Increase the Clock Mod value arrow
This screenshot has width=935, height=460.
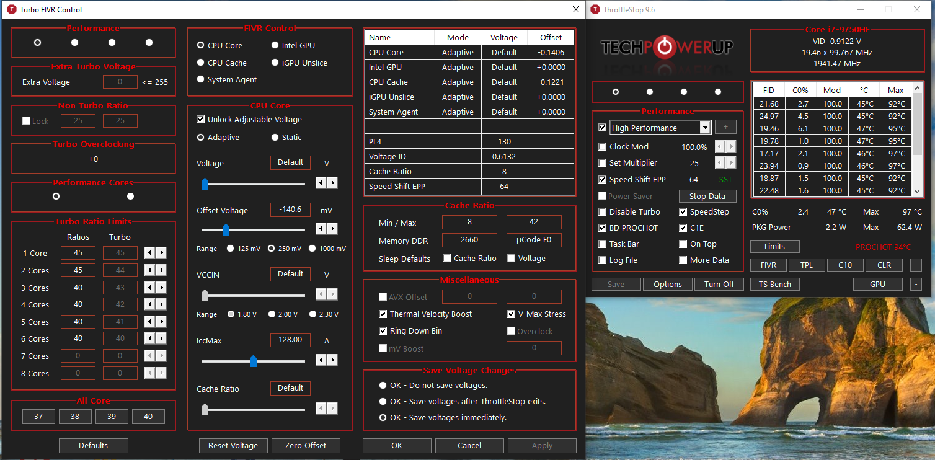[731, 147]
